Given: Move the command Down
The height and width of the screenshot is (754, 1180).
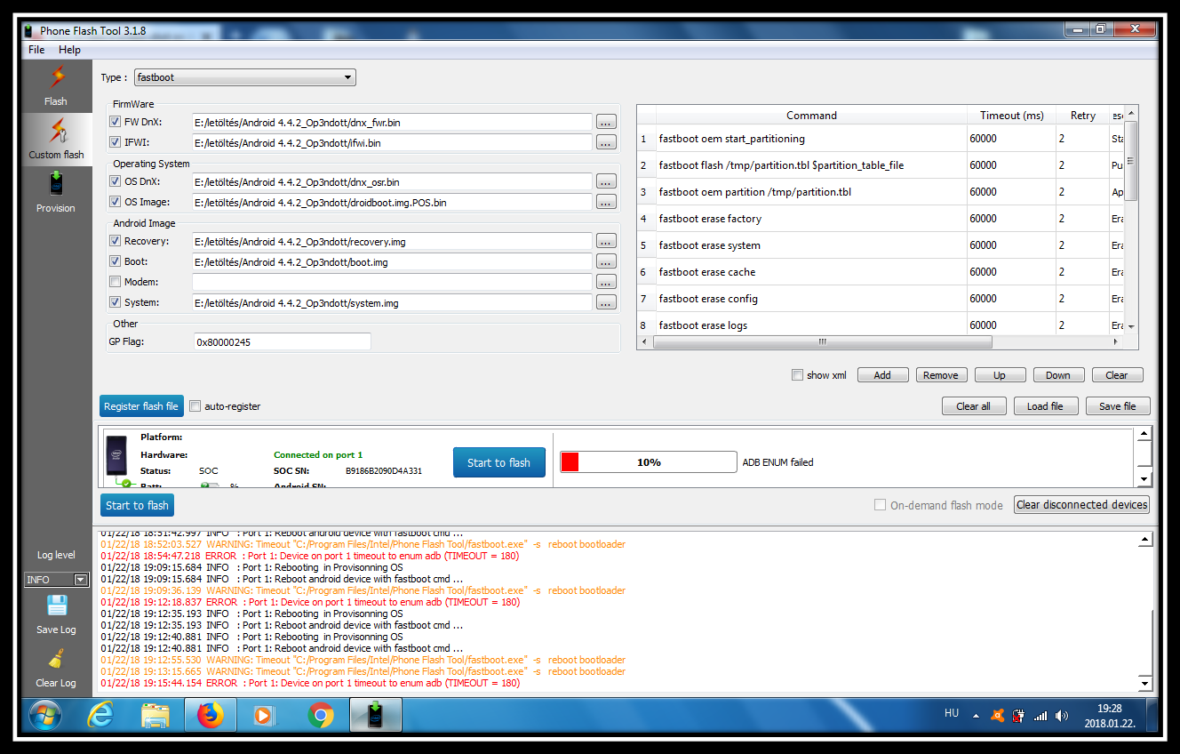Looking at the screenshot, I should click(x=1058, y=375).
